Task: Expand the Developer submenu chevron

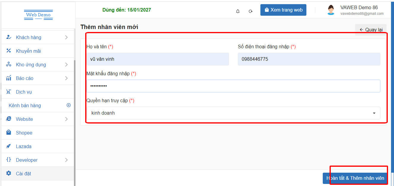Action: tap(66, 160)
